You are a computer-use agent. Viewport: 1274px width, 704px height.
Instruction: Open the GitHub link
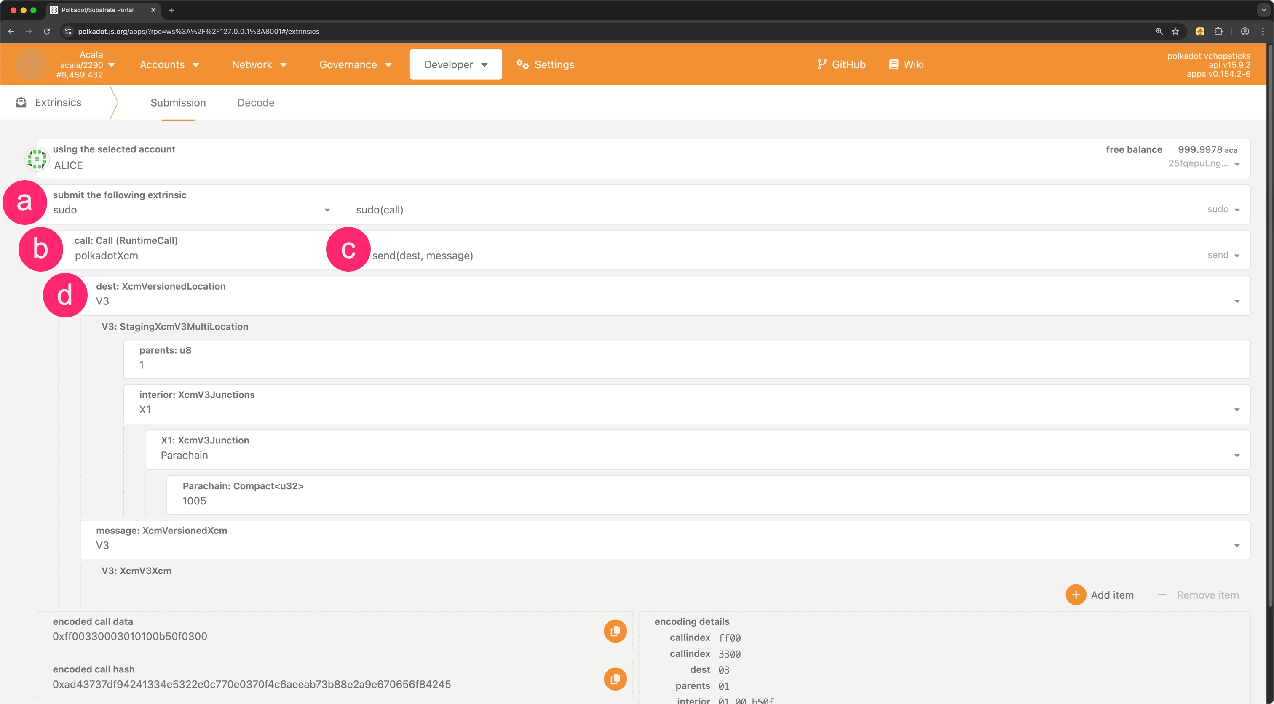pos(841,64)
